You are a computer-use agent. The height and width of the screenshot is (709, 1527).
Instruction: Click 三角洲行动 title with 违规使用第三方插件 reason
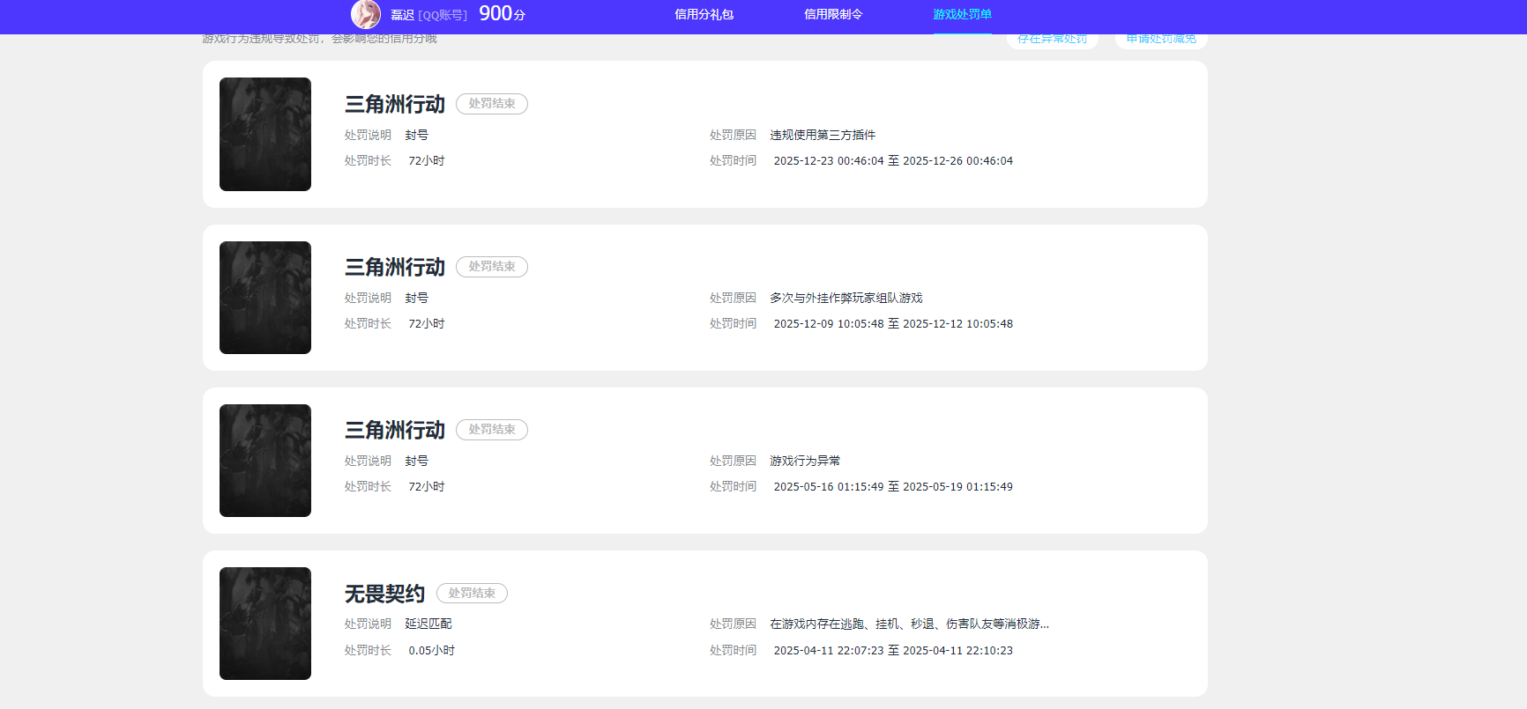click(394, 104)
